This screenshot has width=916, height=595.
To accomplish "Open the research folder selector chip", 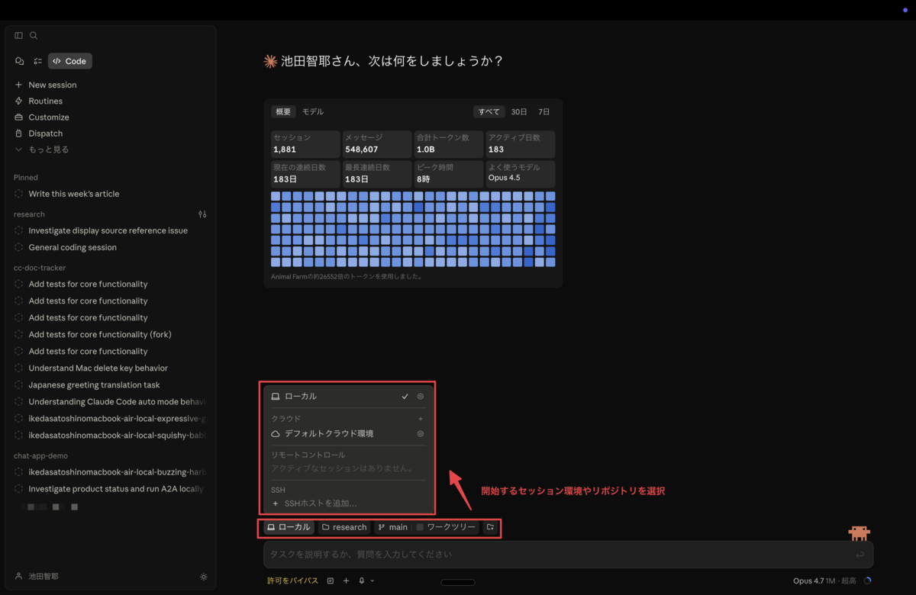I will [x=344, y=527].
